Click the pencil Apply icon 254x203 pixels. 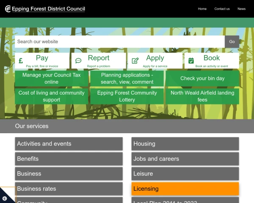135,61
